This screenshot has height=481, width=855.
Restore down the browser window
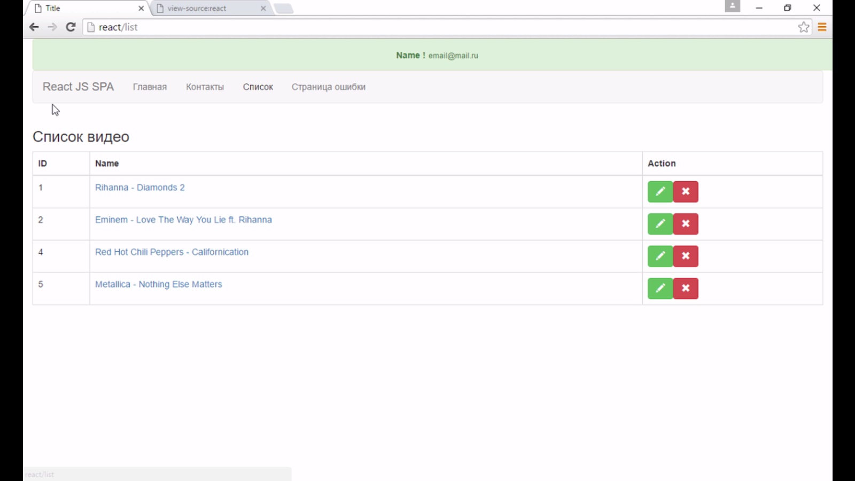[x=788, y=8]
